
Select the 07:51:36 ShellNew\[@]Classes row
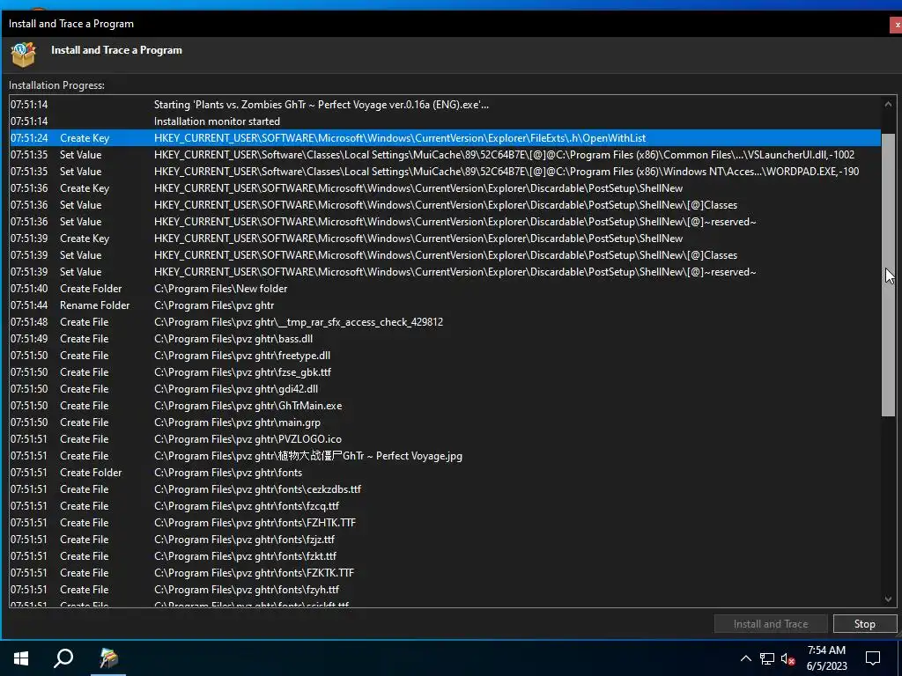coord(445,204)
